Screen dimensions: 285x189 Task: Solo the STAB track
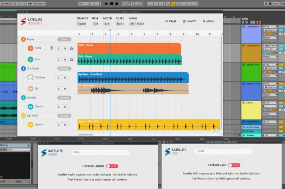click(58, 48)
